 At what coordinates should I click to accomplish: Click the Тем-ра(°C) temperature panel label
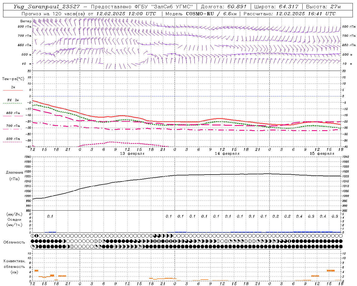click(13, 79)
